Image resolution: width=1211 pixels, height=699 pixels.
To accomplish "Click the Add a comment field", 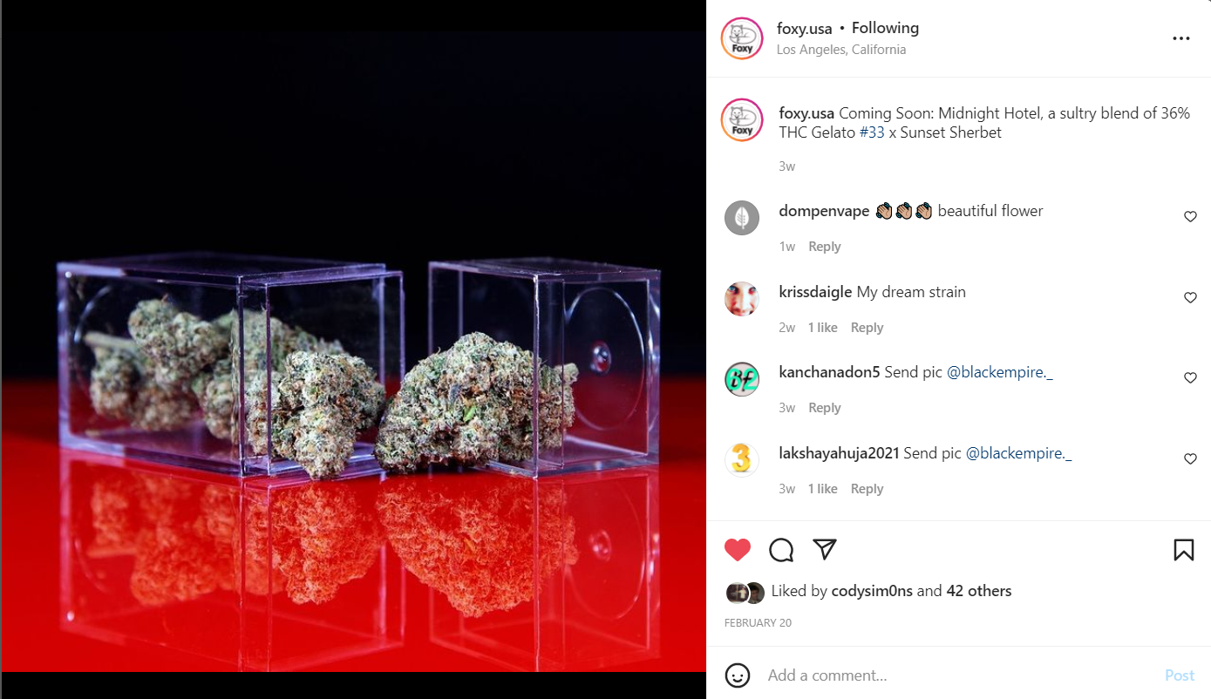I will pyautogui.click(x=959, y=675).
